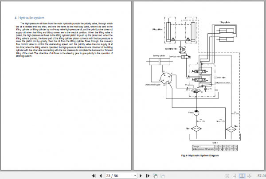The width and height of the screenshot is (266, 179).
Task: Click the hydraulic system description paragraph
Action: (64, 40)
